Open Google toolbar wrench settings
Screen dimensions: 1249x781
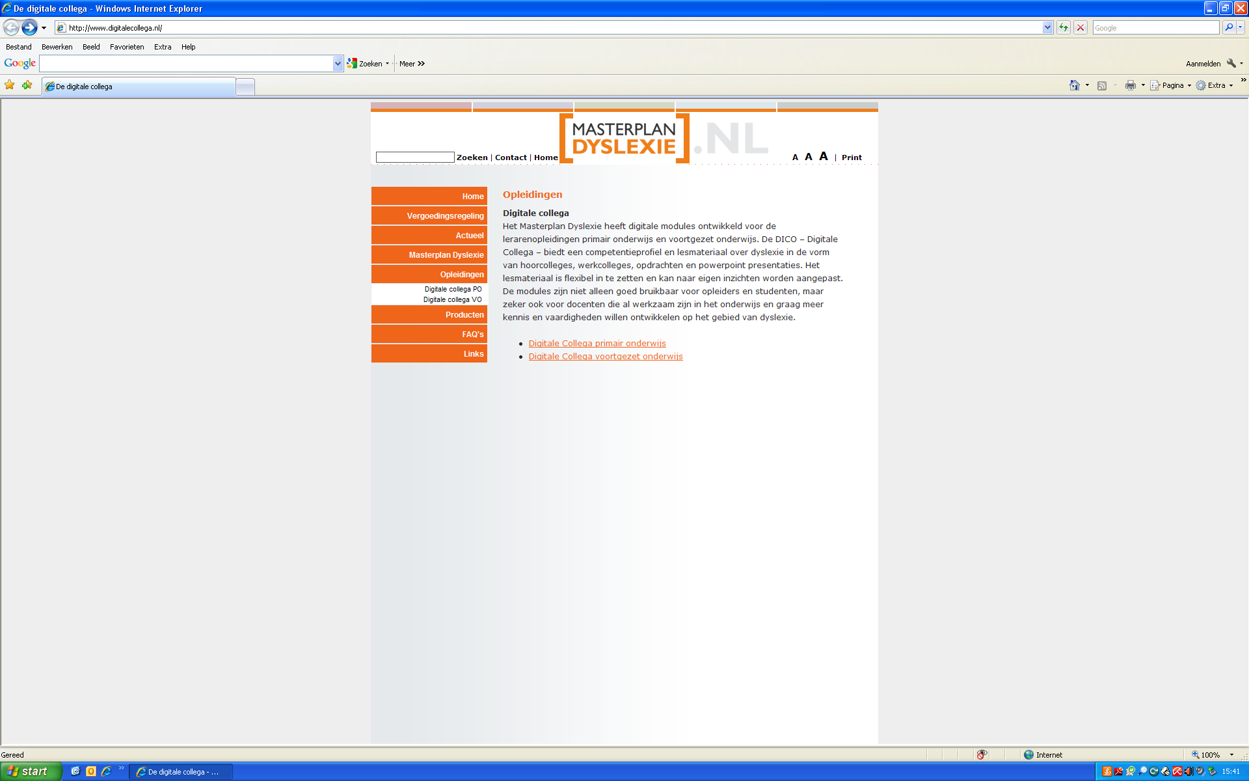click(x=1231, y=63)
